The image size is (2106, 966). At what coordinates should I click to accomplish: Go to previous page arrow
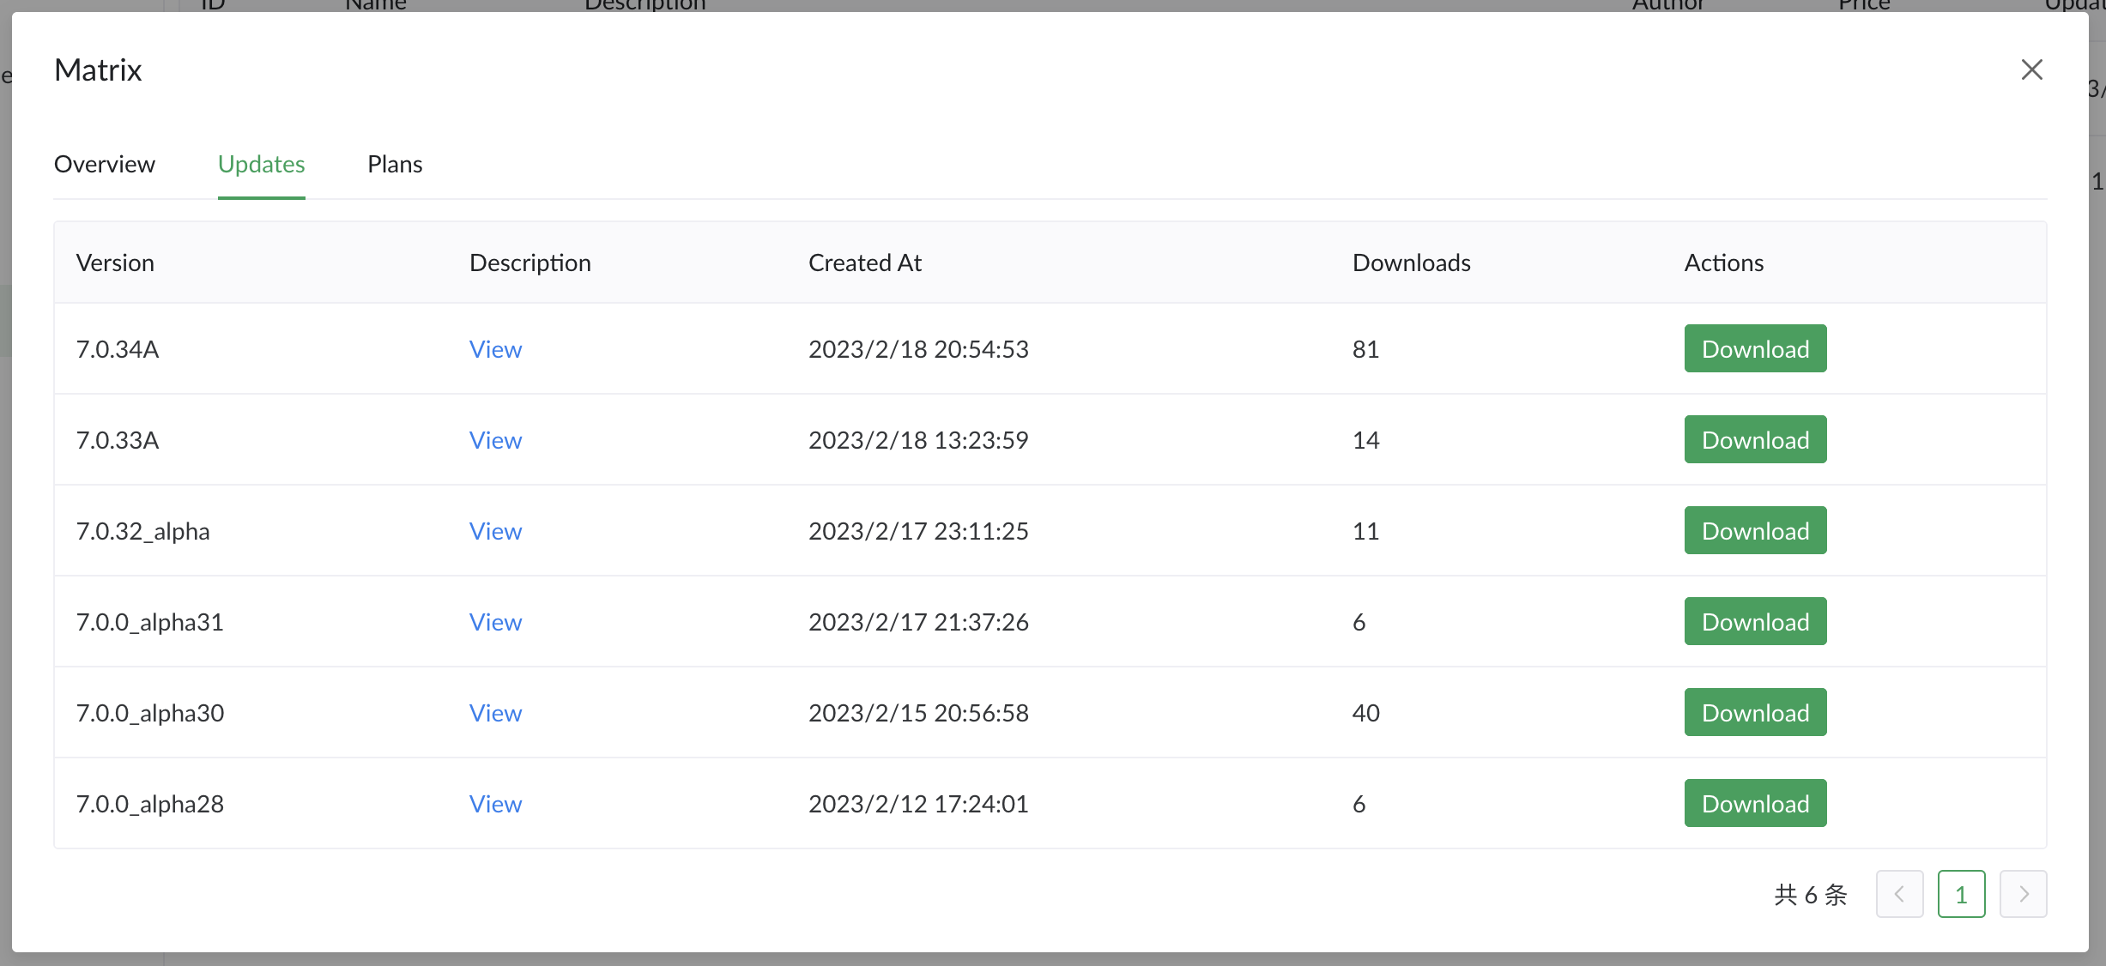point(1899,894)
